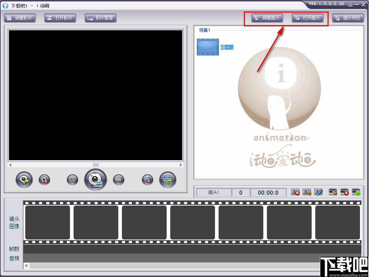Click the 新建影片 button
The height and width of the screenshot is (277, 369).
pyautogui.click(x=20, y=18)
